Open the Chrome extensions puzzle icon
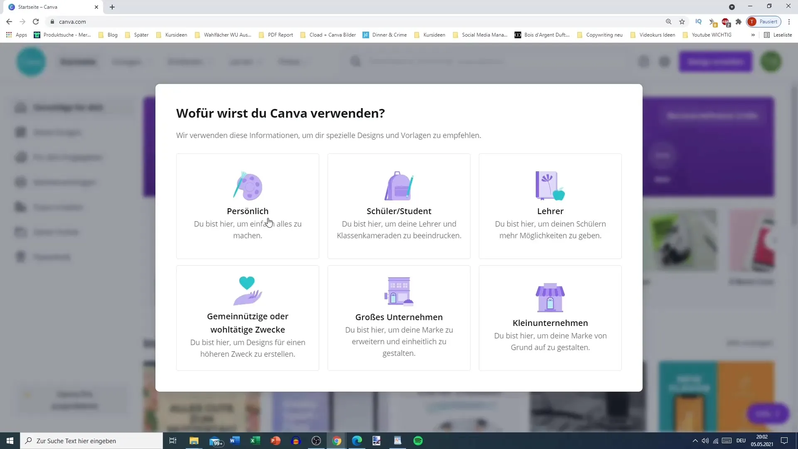This screenshot has width=798, height=449. 739,22
